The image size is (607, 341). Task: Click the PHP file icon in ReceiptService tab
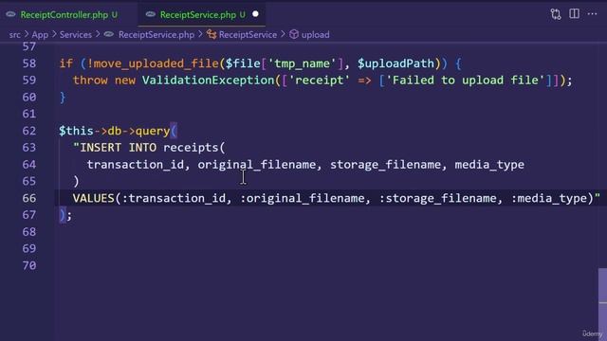click(151, 15)
